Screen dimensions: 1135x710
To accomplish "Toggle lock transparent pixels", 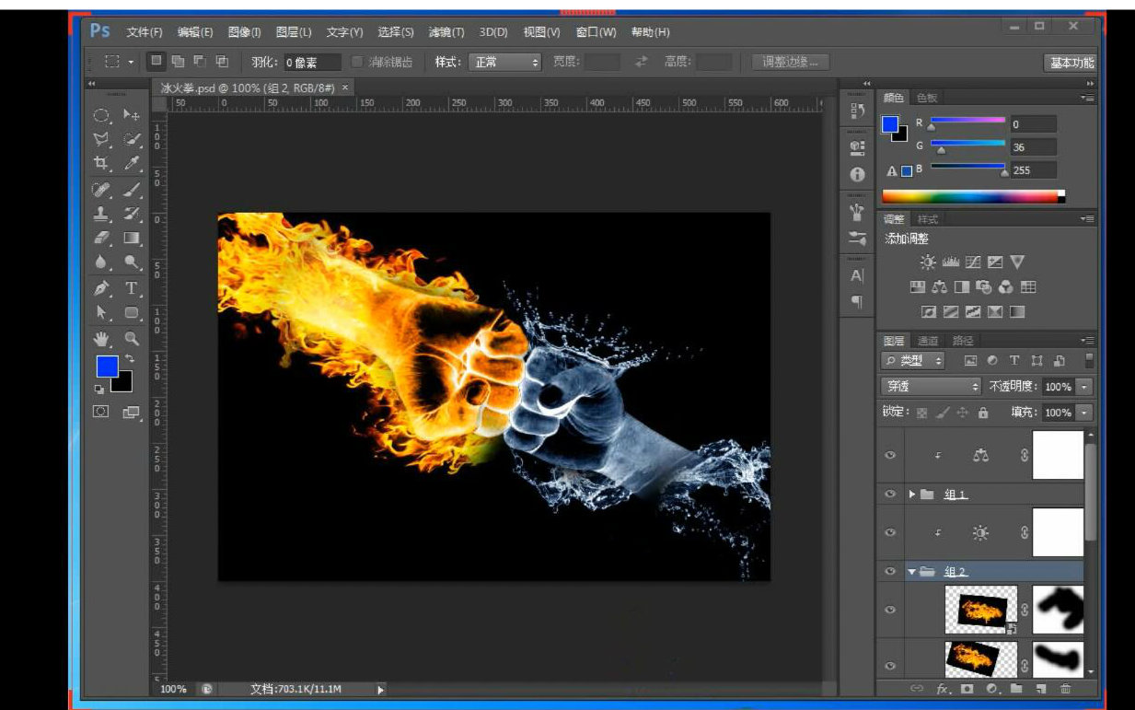I will tap(921, 413).
